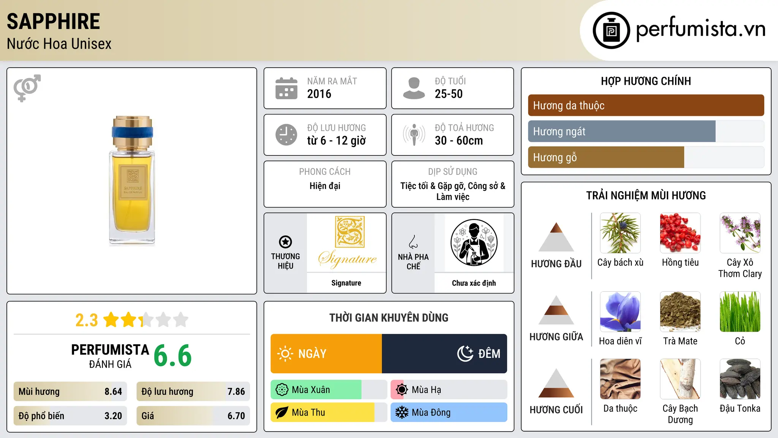Open the Cây bách xù note image
Image resolution: width=778 pixels, height=438 pixels.
point(620,233)
